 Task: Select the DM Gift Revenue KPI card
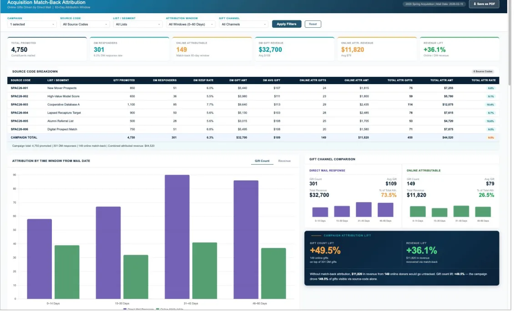pyautogui.click(x=295, y=49)
